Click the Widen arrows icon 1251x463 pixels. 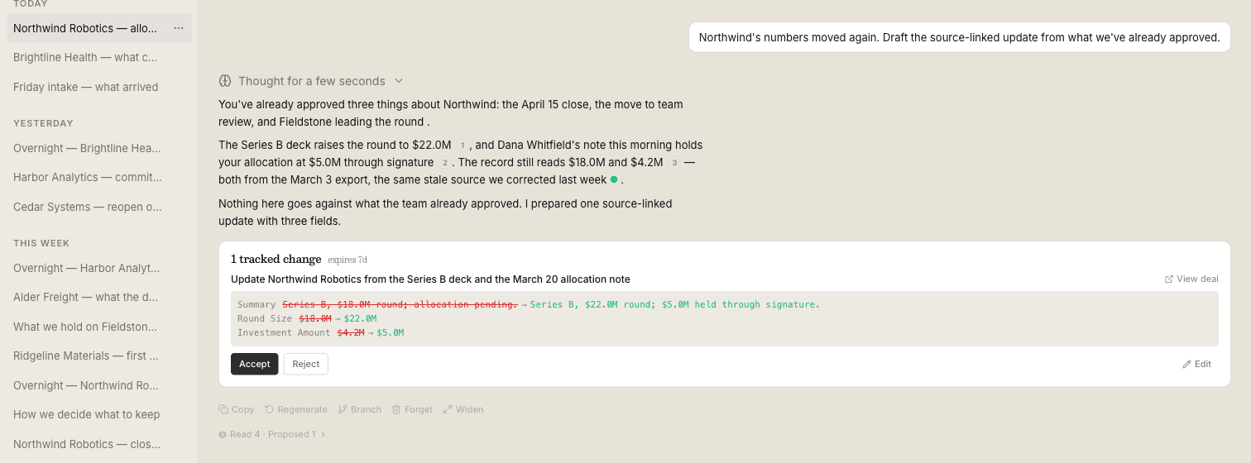click(x=448, y=409)
